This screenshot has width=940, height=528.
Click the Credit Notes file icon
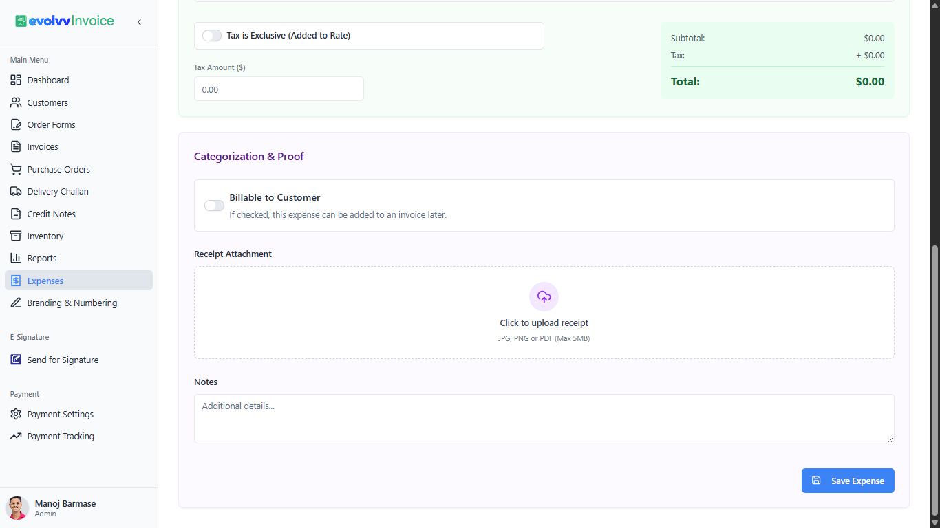click(16, 214)
